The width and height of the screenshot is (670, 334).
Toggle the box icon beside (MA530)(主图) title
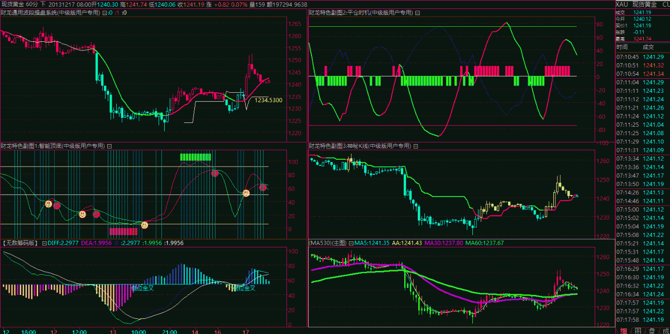click(x=351, y=243)
